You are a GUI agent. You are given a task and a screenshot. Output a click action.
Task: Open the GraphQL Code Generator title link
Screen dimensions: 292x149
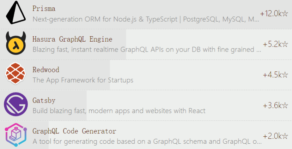coord(74,131)
